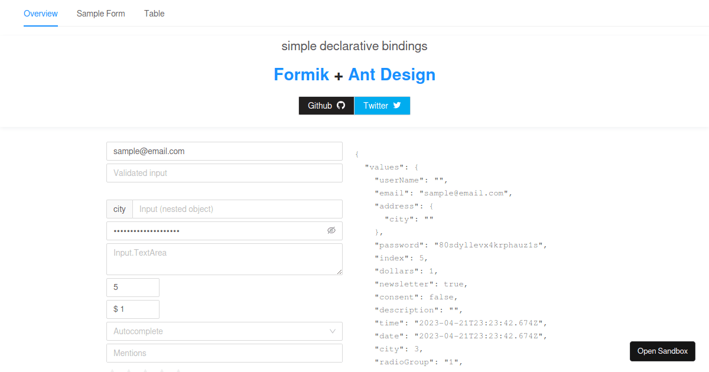Viewport: 709px width, 372px height.
Task: Click the GitHub logo icon
Action: tap(340, 105)
